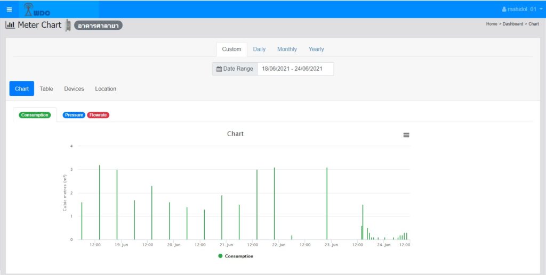The width and height of the screenshot is (546, 275).
Task: Select the Daily period tab
Action: coord(259,49)
